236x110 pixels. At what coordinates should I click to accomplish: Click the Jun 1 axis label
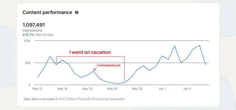pyautogui.click(x=162, y=89)
